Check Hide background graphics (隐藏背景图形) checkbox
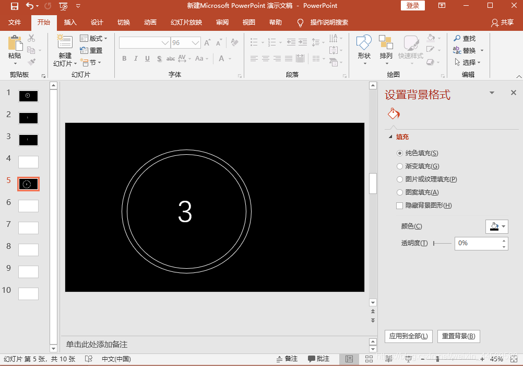 (399, 205)
